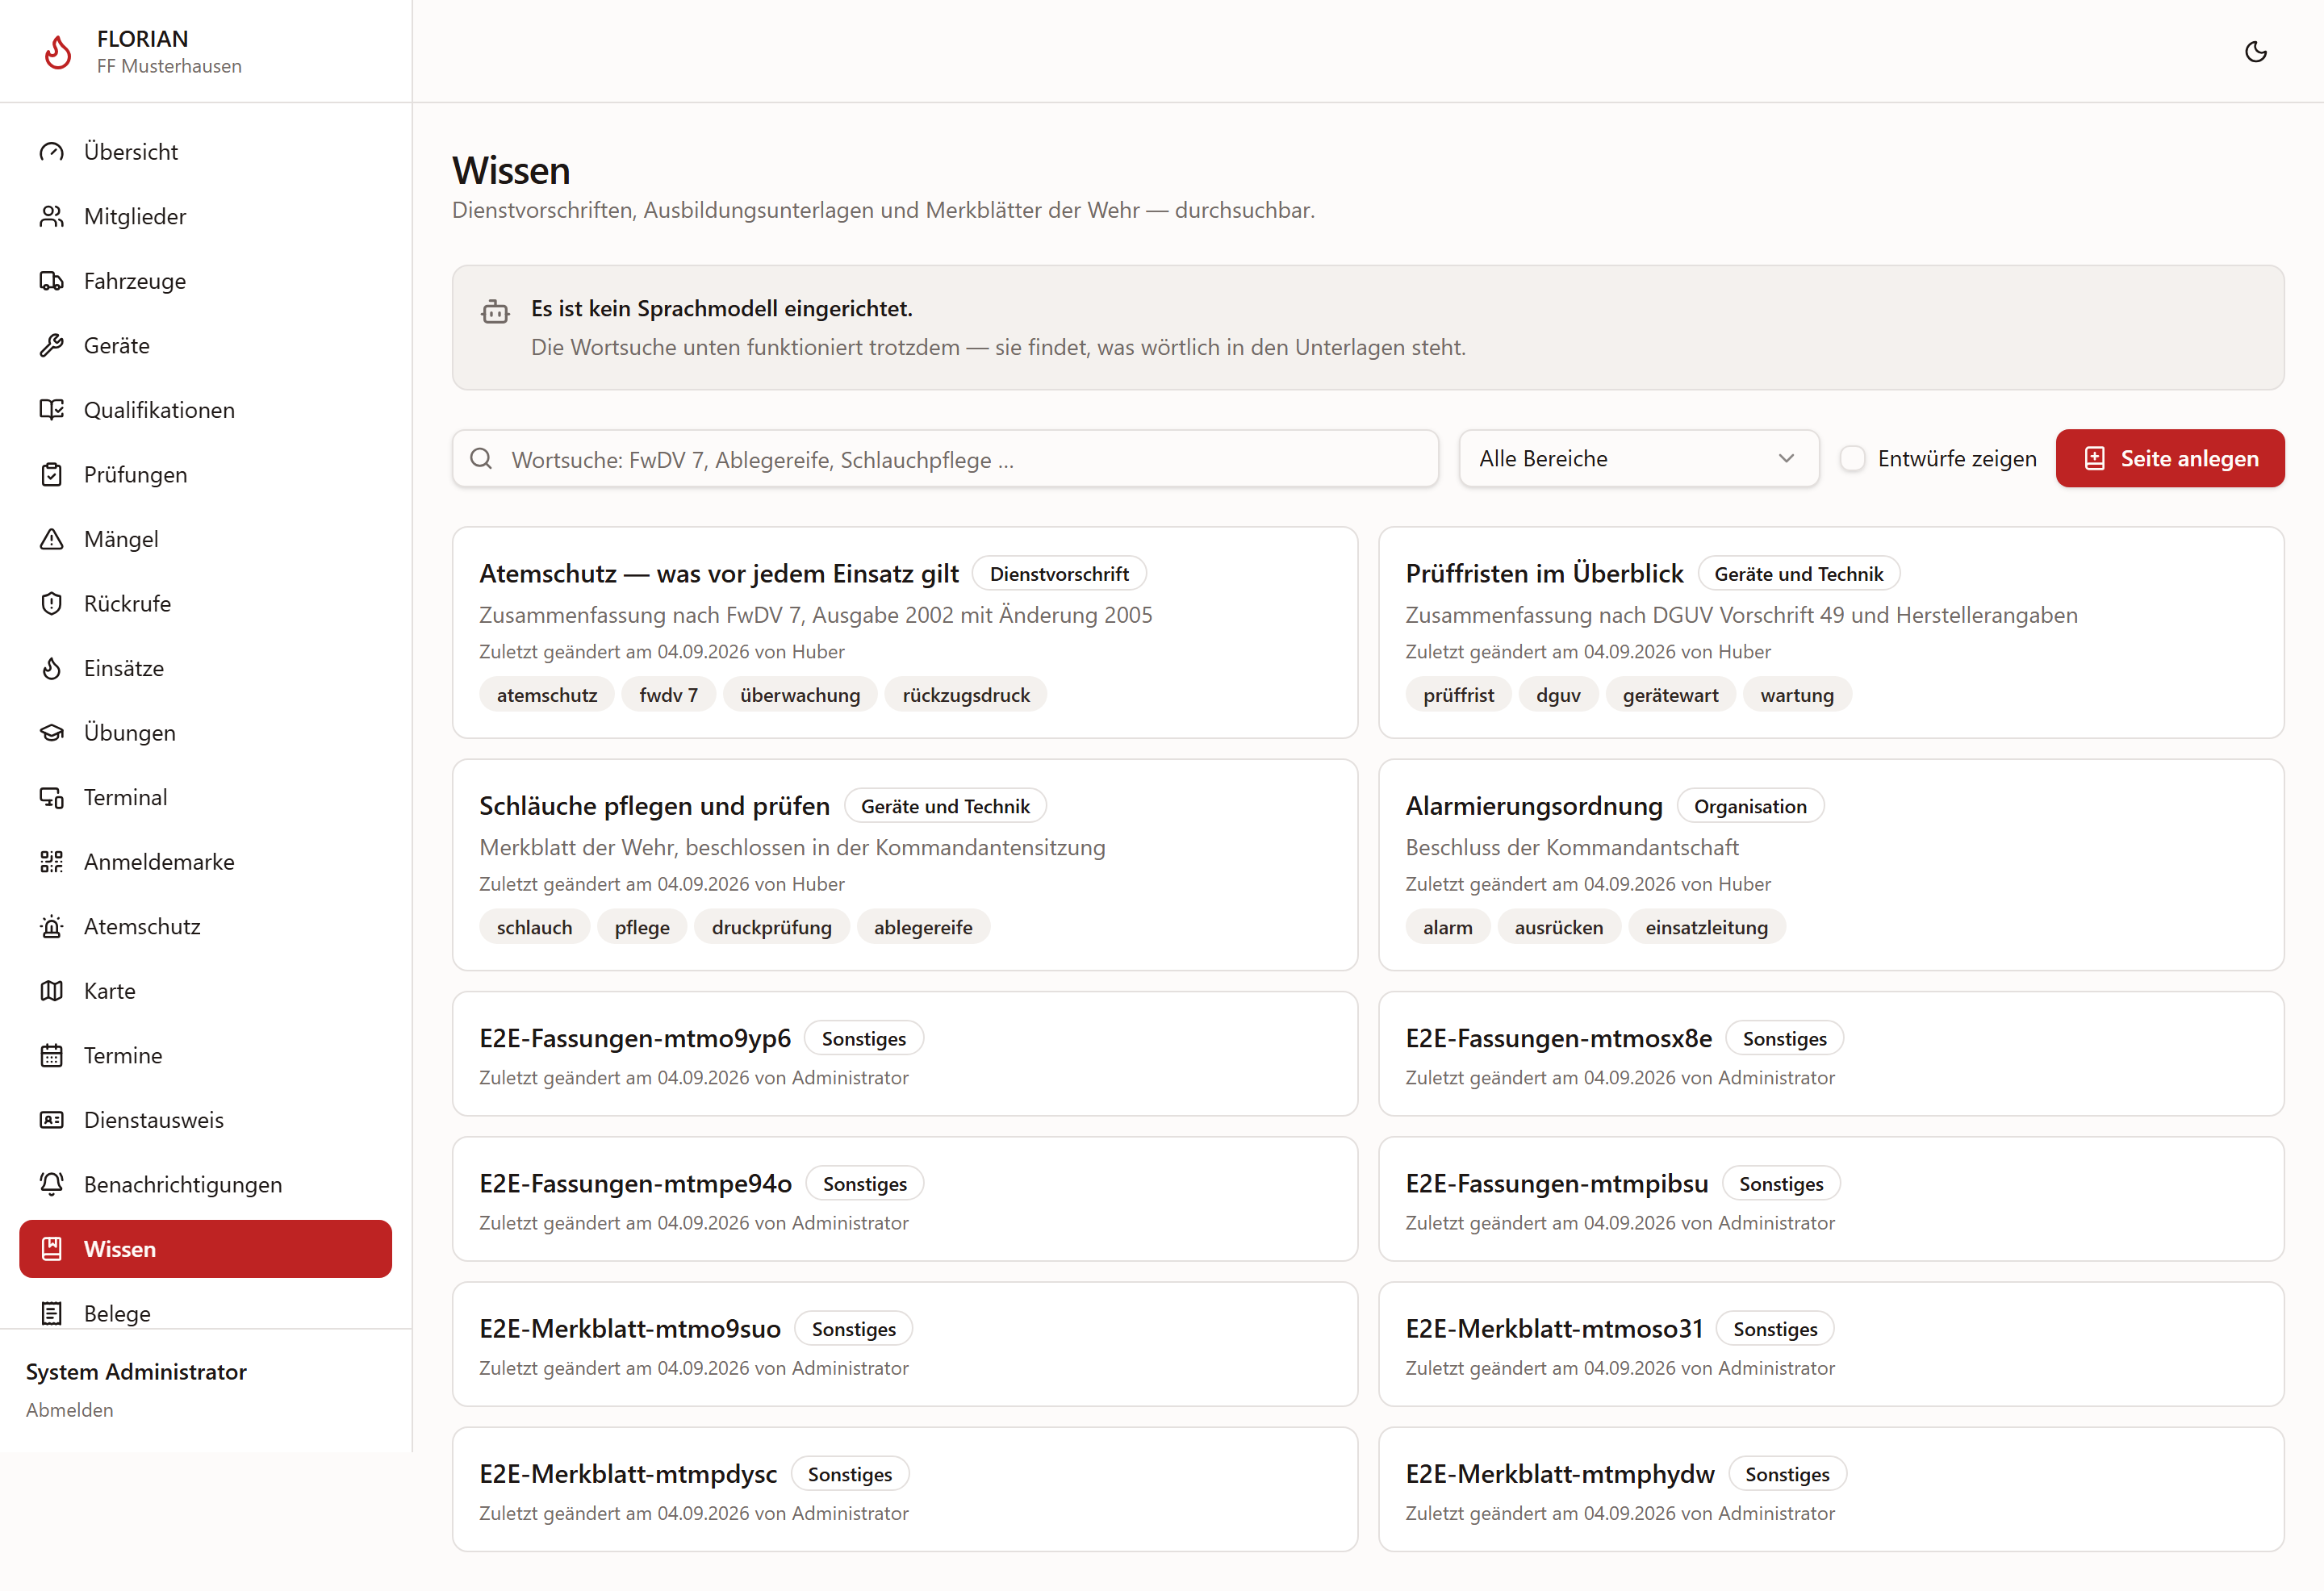Click the Prüfungen clipboard icon
The height and width of the screenshot is (1591, 2324).
[x=52, y=474]
